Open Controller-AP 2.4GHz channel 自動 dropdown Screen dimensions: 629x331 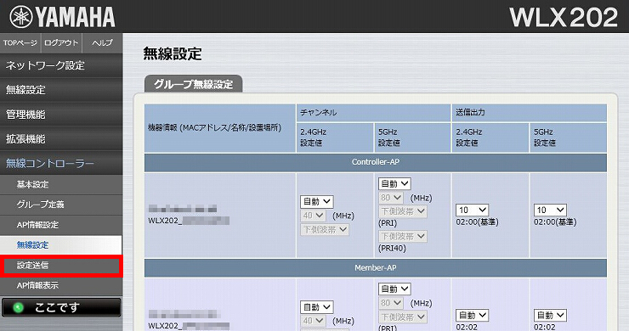coord(317,201)
